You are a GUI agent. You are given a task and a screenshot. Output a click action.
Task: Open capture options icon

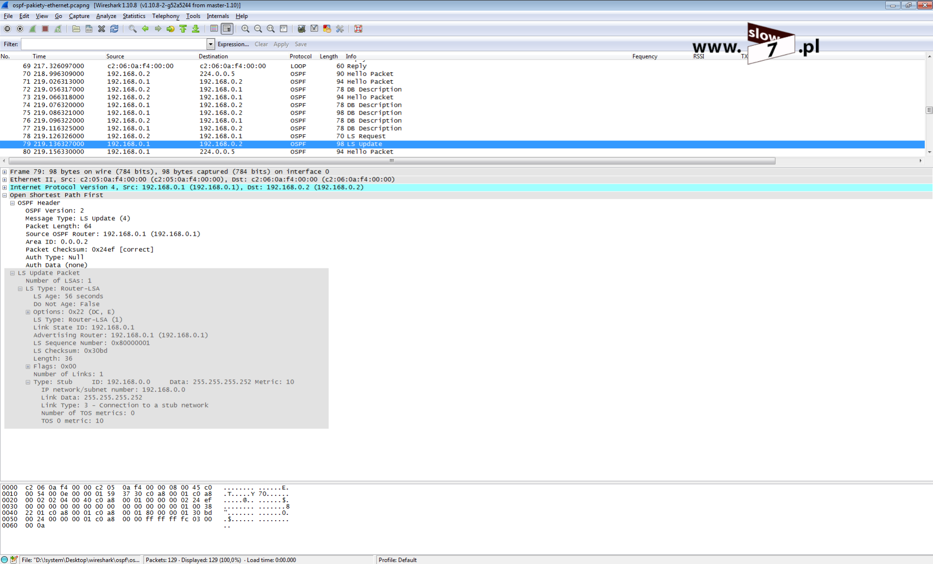coord(20,29)
